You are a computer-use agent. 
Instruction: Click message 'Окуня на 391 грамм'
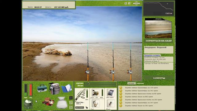(x=139, y=106)
